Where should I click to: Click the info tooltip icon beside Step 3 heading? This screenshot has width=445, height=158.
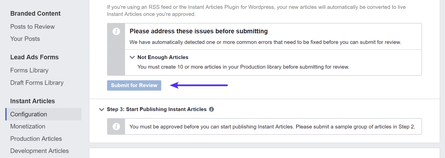point(211,109)
